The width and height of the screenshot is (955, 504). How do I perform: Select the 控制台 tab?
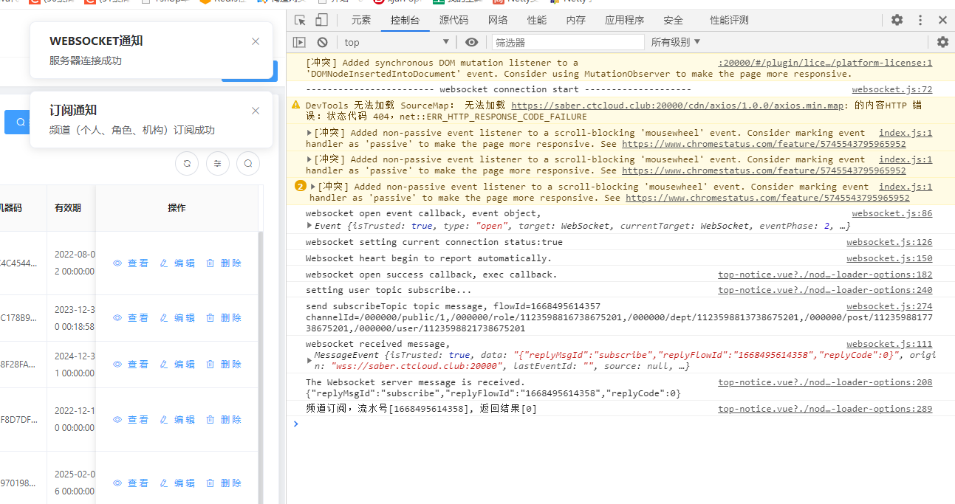coord(405,21)
